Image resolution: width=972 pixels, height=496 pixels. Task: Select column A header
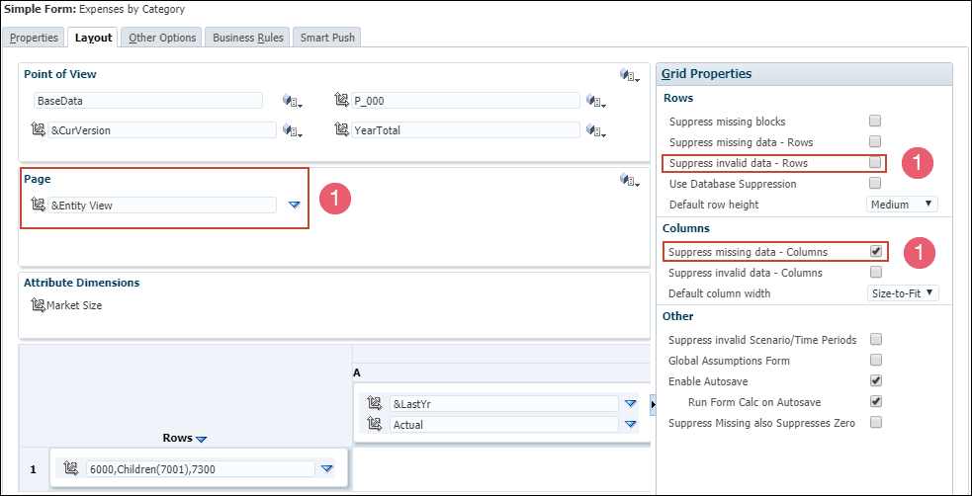click(357, 372)
